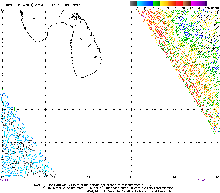Pick the brown 35-40 knots legend color
Image resolution: width=220 pixels, height=193 pixels.
tap(187, 4)
